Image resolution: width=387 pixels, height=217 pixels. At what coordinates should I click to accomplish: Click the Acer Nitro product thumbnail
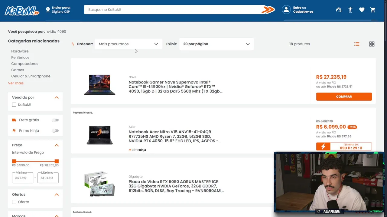coord(100,135)
